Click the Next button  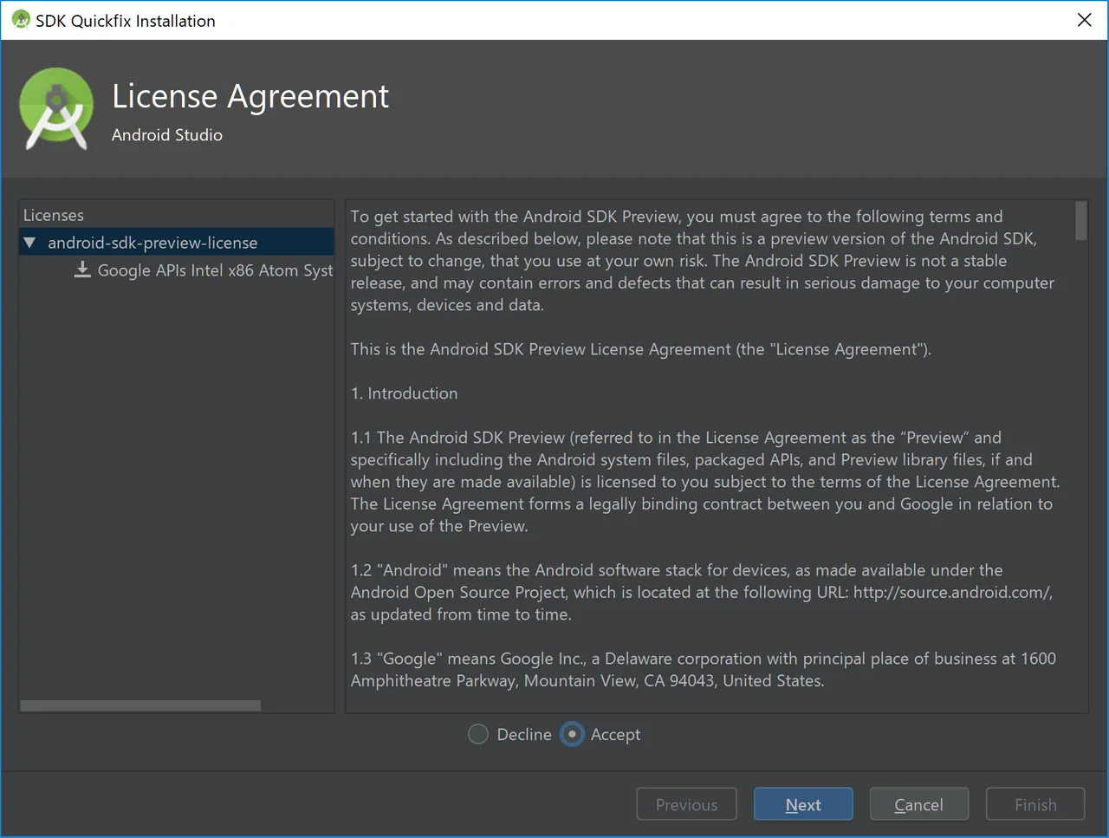pos(803,804)
